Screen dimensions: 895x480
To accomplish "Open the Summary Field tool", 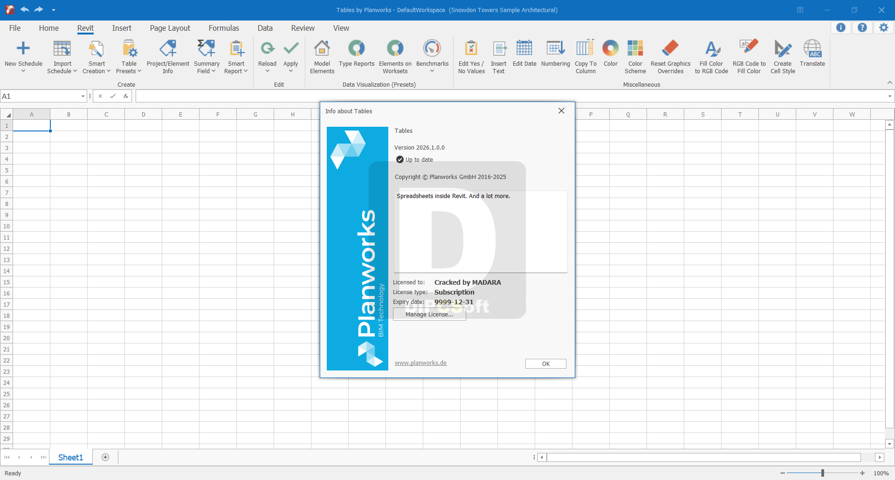I will pos(207,57).
